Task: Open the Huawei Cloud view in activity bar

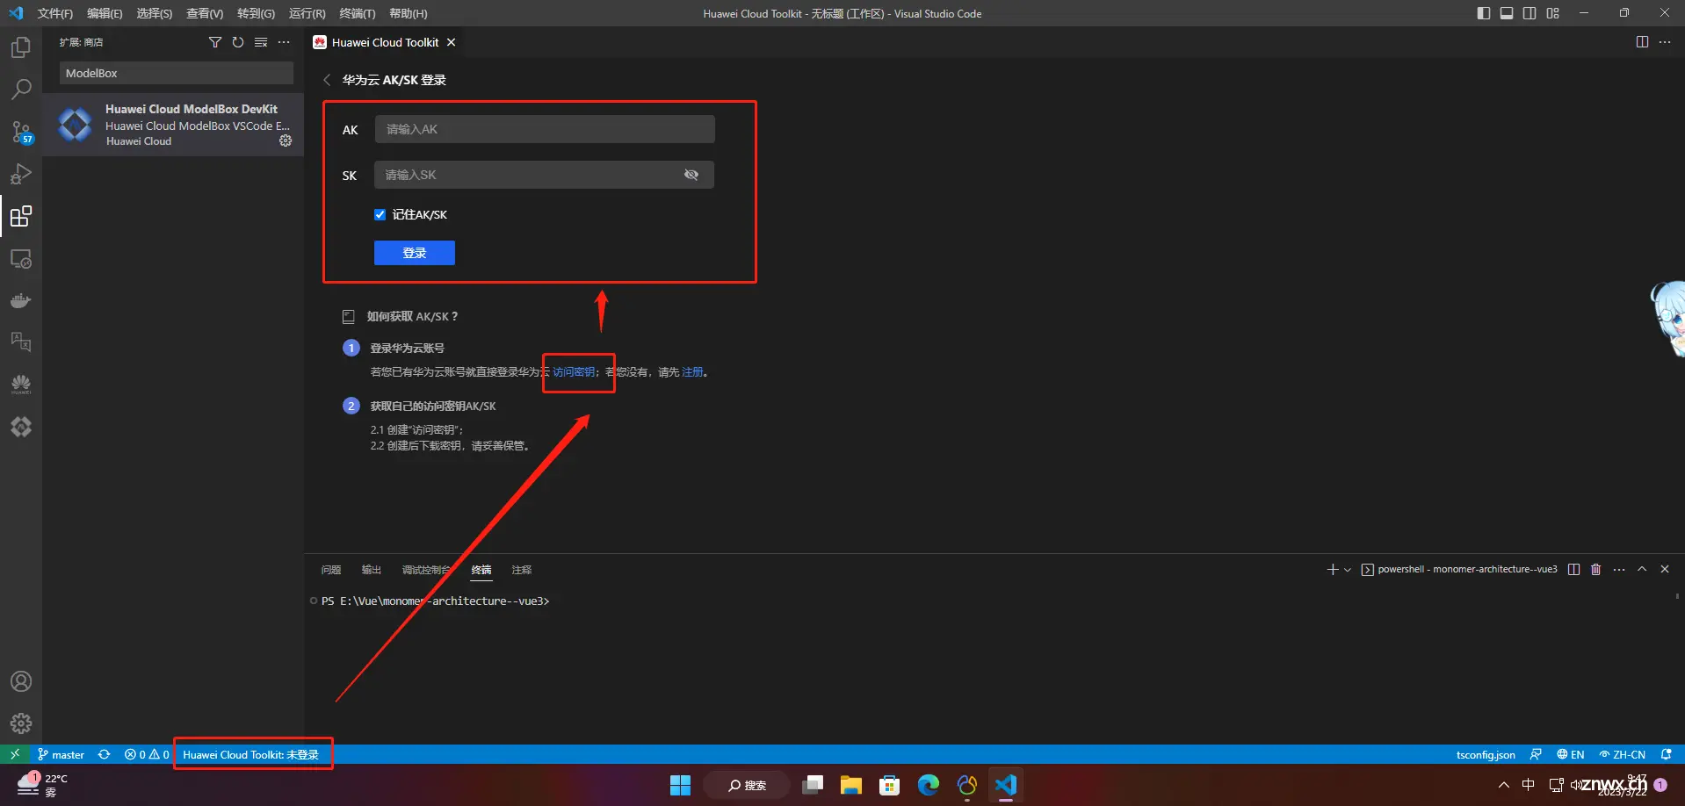Action: click(x=21, y=384)
